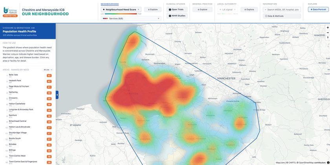
Task: Collapse the left sidebar with blue arrow handle
Action: [57, 95]
